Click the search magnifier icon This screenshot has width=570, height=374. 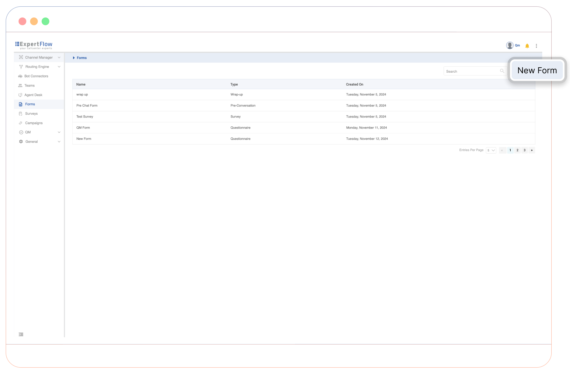[502, 71]
